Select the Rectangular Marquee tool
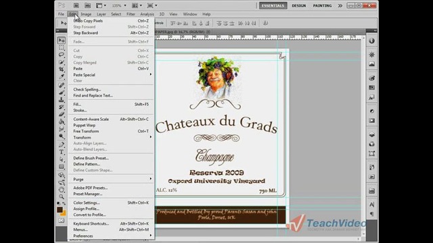433x243 pixels. (62, 48)
